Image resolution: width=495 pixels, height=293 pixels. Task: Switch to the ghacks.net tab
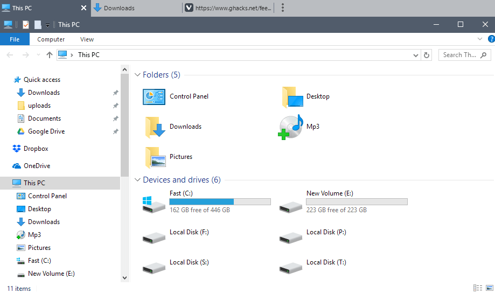coord(228,8)
